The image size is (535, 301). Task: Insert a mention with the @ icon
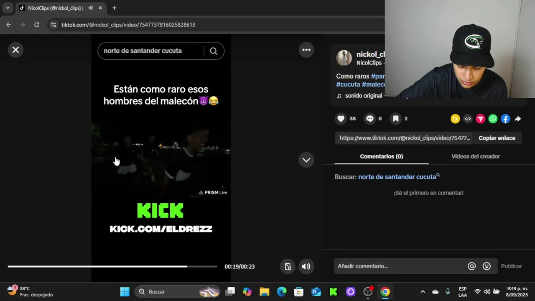[472, 266]
